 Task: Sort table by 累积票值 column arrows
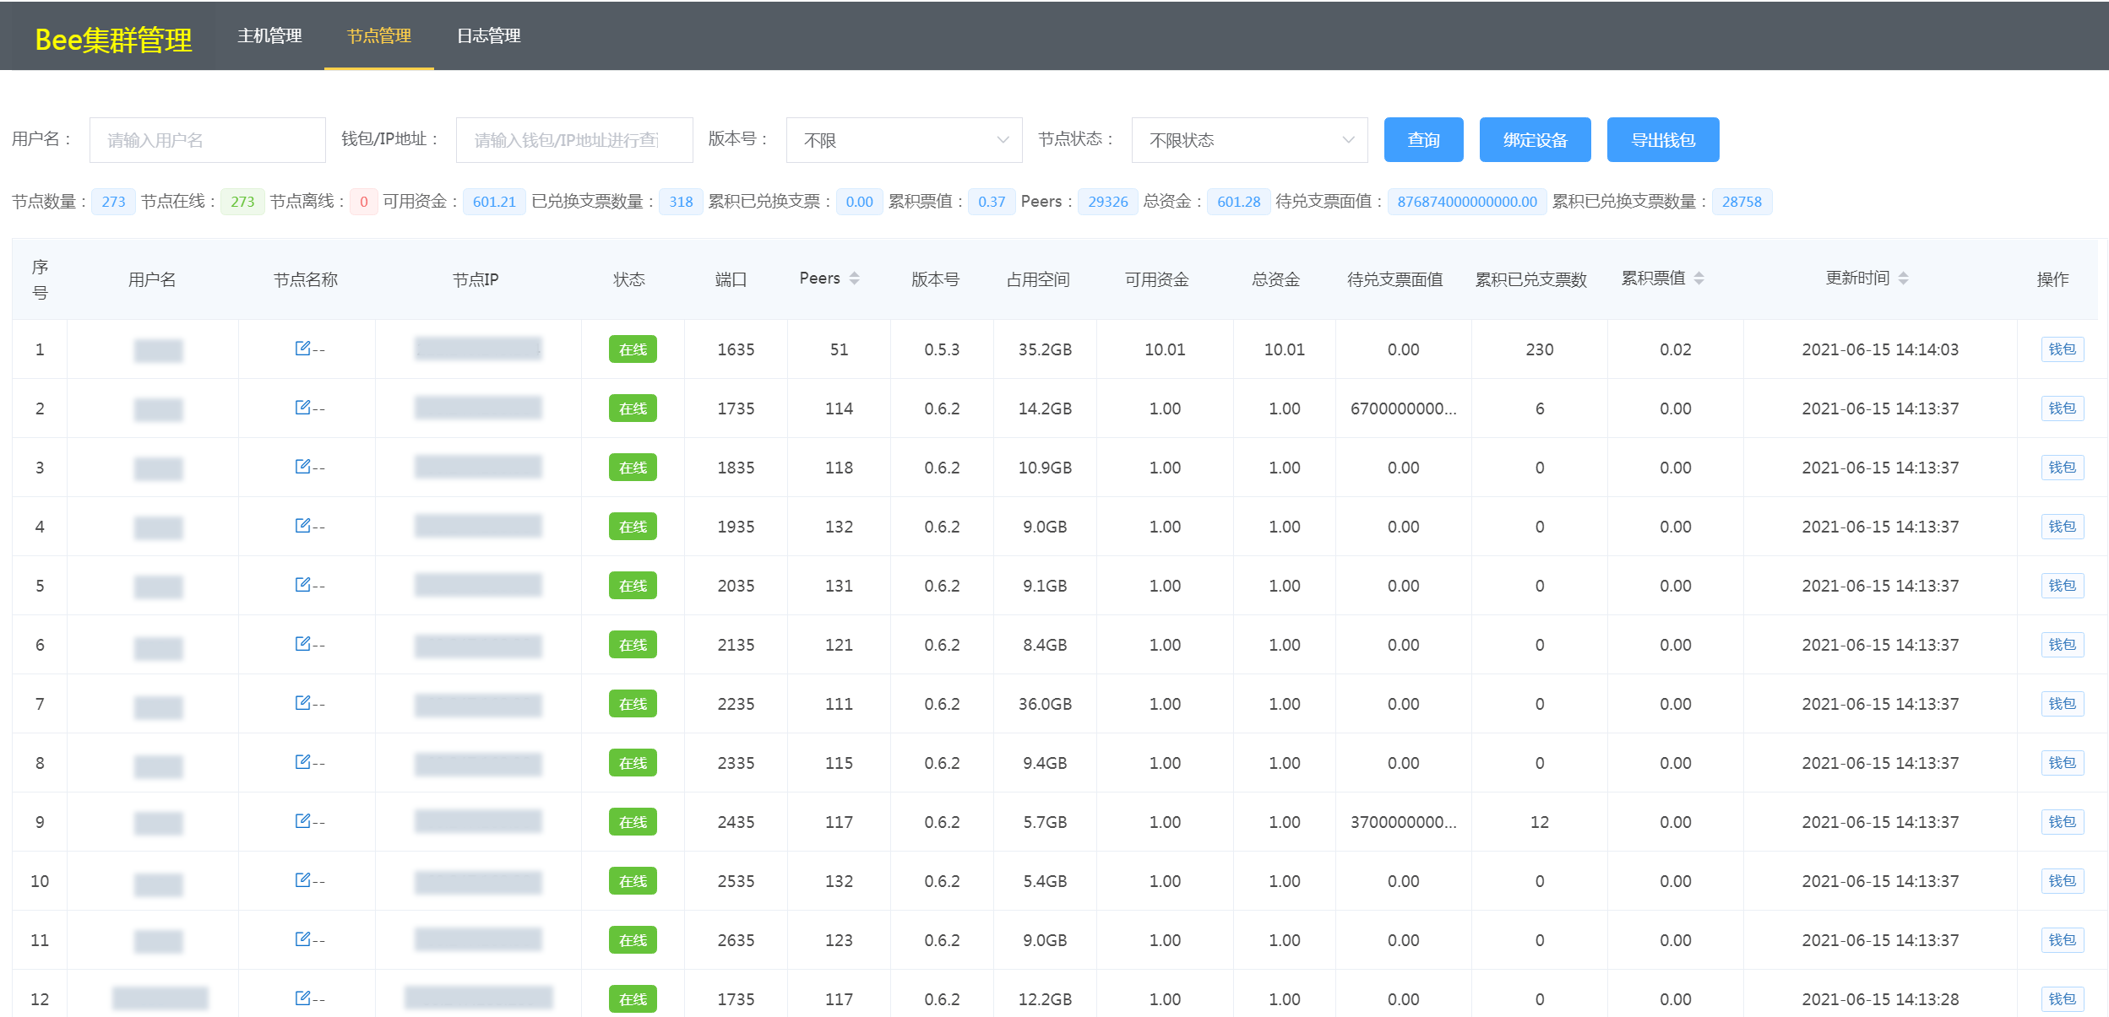pos(1699,279)
